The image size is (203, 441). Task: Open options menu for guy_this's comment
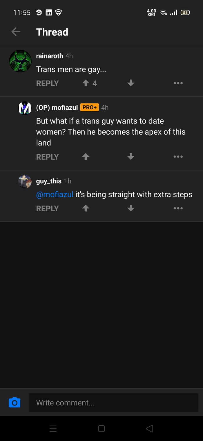click(x=178, y=208)
